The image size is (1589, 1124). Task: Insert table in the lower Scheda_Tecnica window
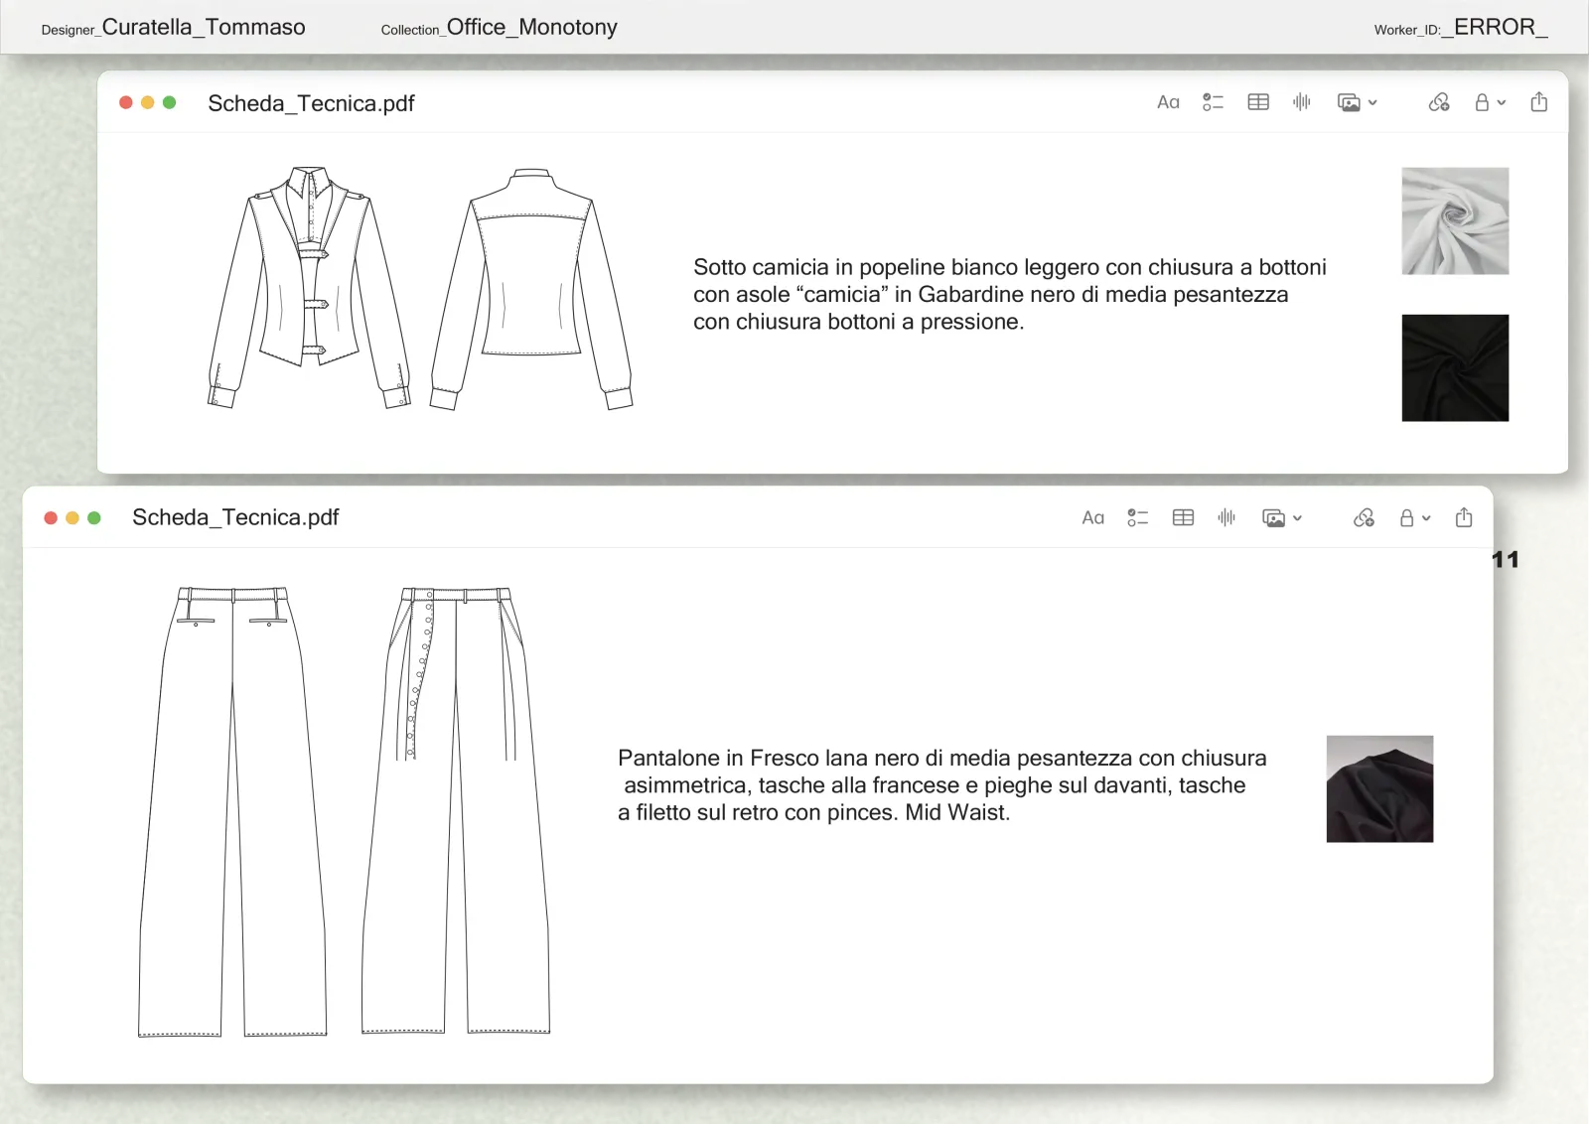1183,517
